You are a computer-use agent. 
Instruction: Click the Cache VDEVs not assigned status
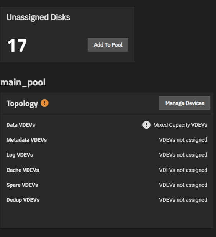pos(183,170)
